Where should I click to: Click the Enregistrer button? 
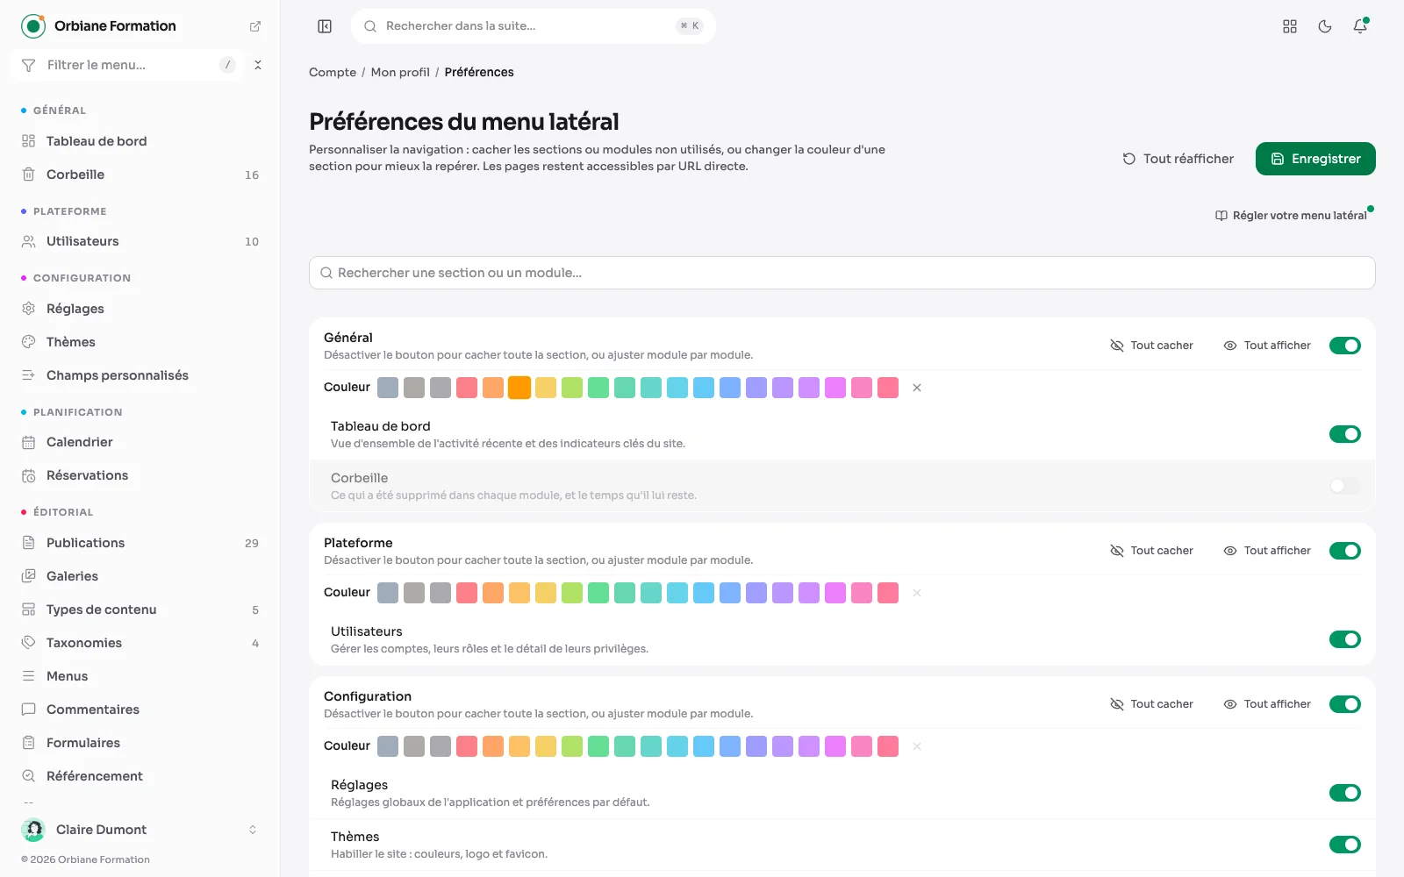pyautogui.click(x=1315, y=159)
